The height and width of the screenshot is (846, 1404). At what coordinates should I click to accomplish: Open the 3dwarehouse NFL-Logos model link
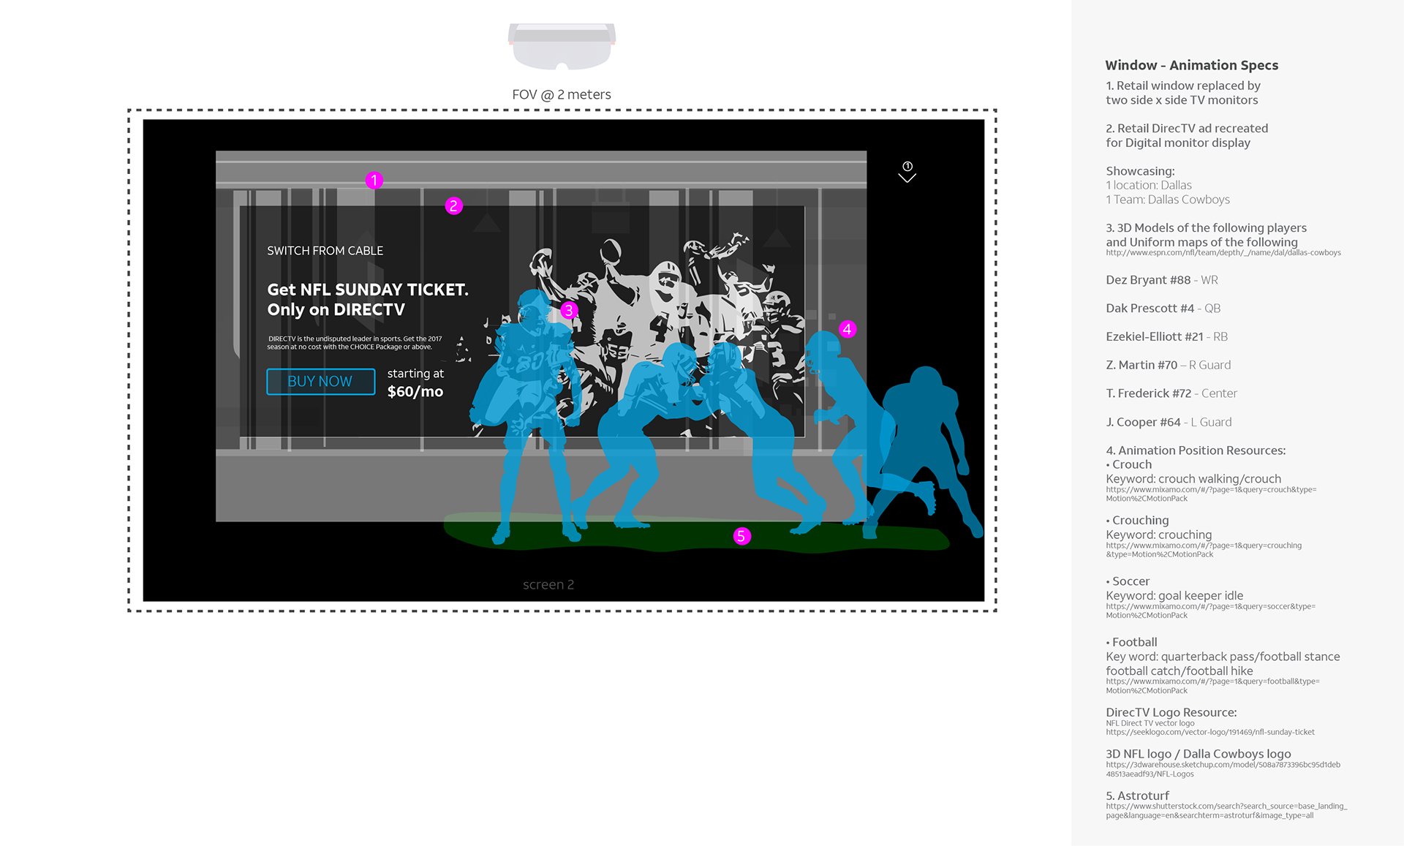coord(1223,769)
